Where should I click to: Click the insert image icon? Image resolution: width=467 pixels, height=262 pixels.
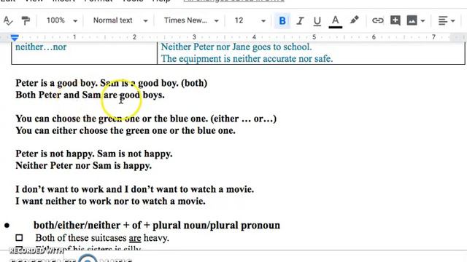coord(412,20)
